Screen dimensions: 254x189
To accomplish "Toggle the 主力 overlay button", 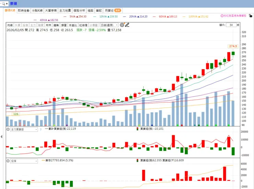I will click(x=33, y=25).
